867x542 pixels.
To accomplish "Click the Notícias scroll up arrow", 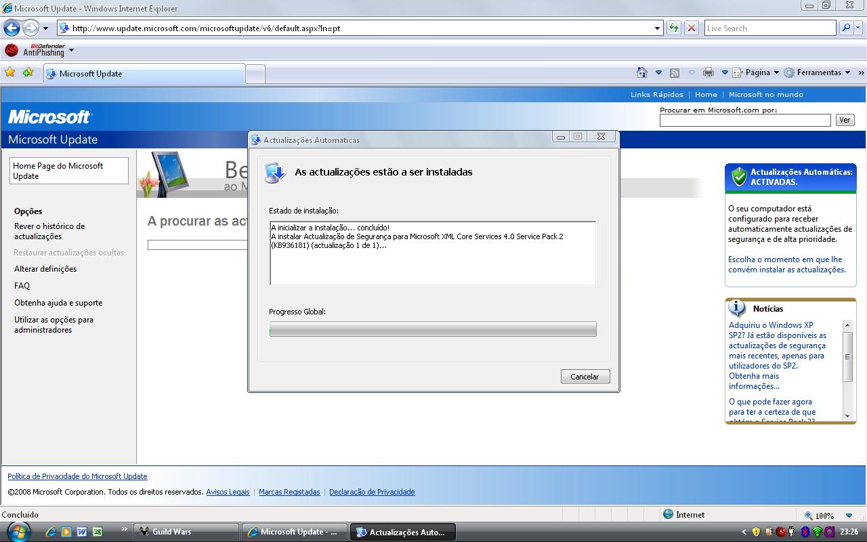I will coord(847,326).
